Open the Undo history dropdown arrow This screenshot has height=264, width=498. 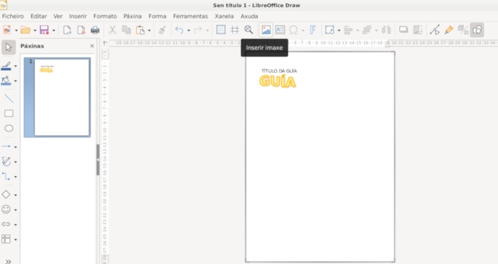click(x=189, y=30)
